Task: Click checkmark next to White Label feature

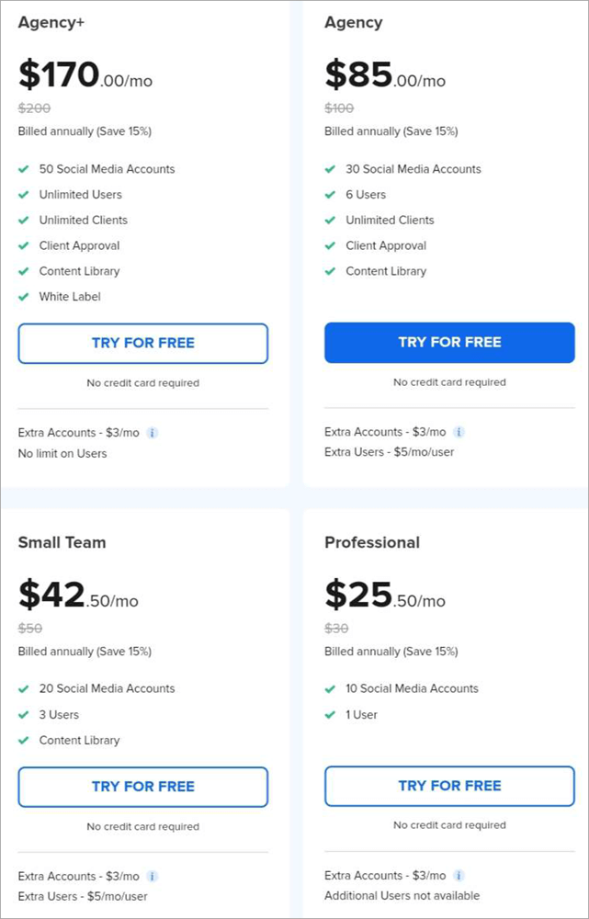Action: tap(24, 297)
